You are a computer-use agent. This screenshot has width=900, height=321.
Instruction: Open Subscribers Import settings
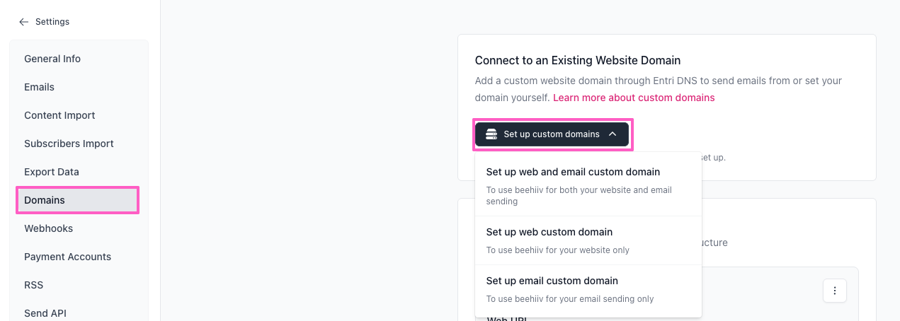(69, 144)
